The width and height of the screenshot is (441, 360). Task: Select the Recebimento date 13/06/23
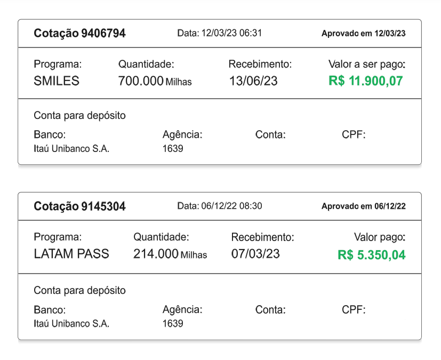tap(253, 81)
